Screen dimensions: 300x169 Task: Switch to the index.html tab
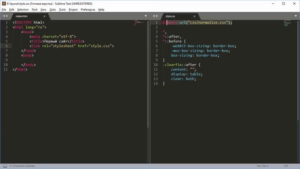point(22,16)
